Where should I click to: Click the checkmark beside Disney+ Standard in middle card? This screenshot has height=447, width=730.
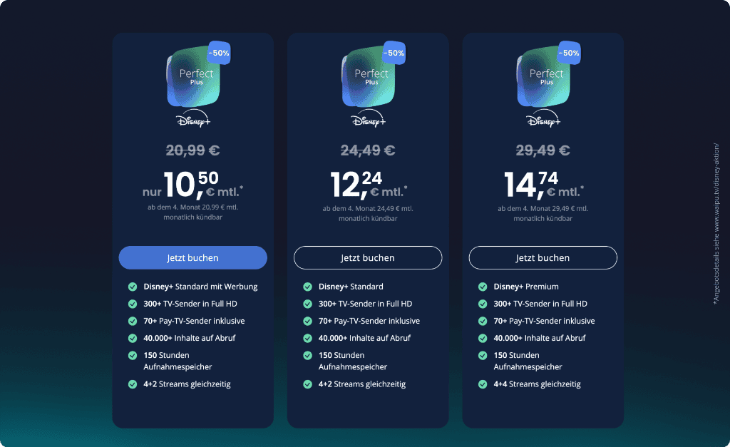pyautogui.click(x=308, y=287)
